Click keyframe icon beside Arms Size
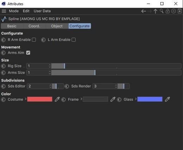 [x=4, y=73]
